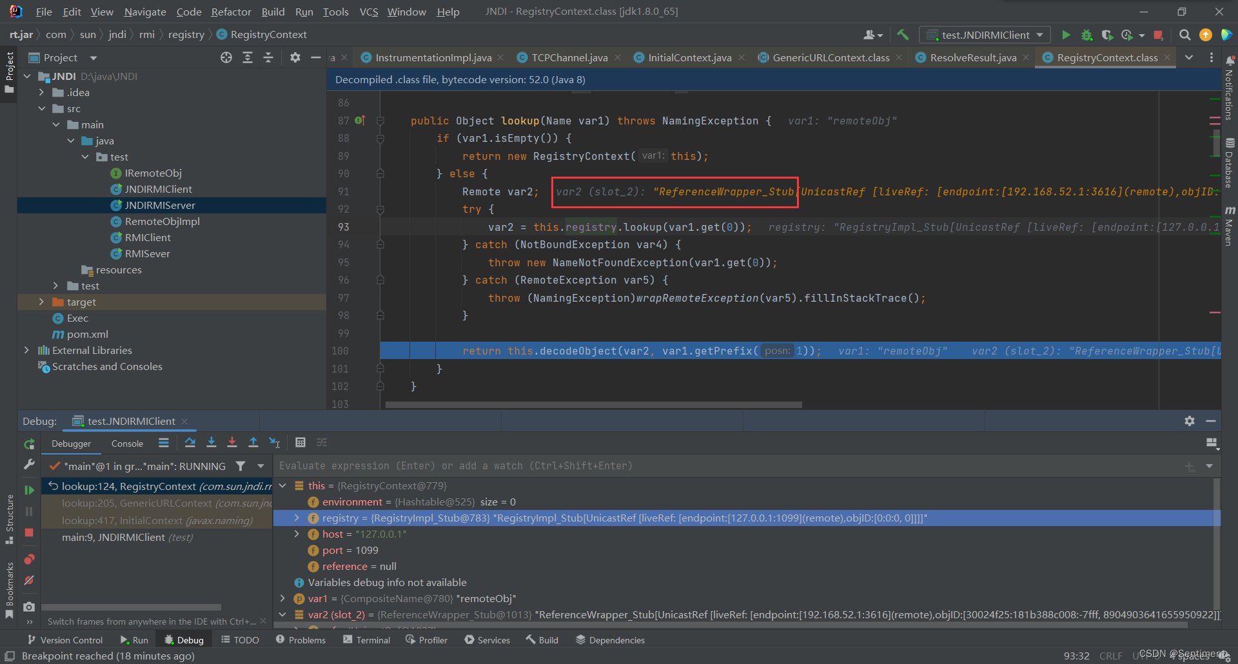This screenshot has width=1238, height=664.
Task: Switch to the InitialContext.java tab
Action: click(x=689, y=57)
